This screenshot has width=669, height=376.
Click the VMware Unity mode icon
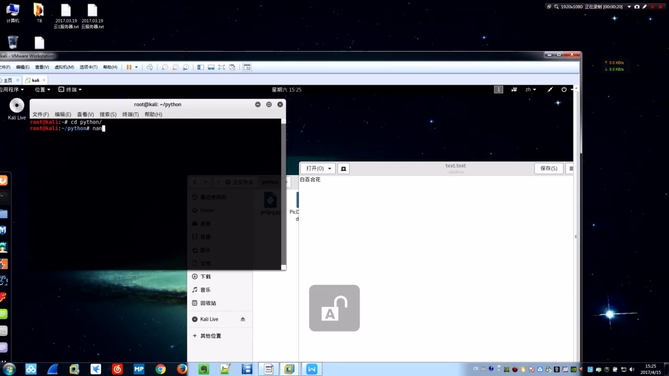tap(232, 67)
